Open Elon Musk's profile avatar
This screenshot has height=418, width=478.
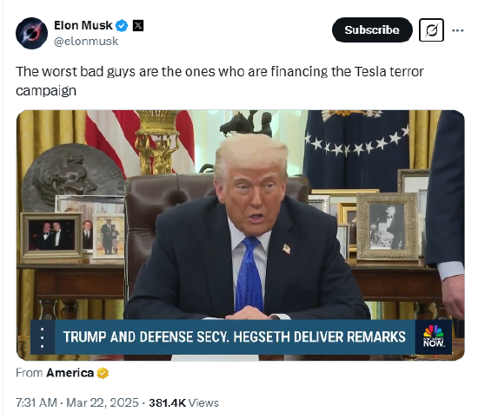pyautogui.click(x=31, y=33)
